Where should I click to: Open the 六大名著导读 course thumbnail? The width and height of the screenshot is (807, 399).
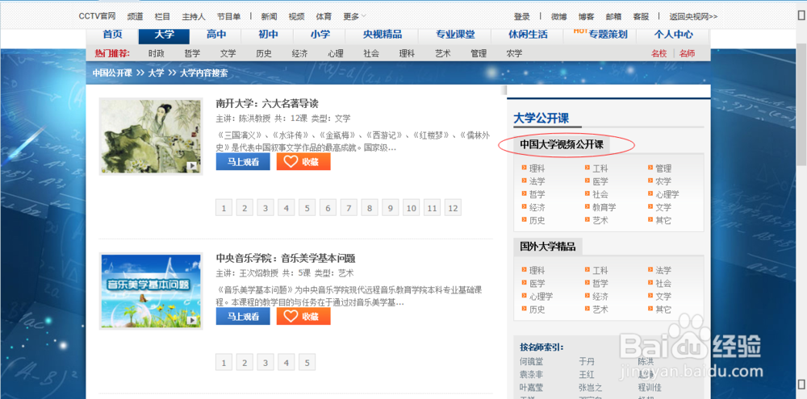[x=151, y=136]
